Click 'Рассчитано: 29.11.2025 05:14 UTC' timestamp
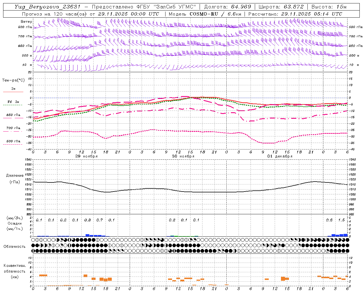Image resolution: width=364 pixels, height=291 pixels. coord(295,14)
